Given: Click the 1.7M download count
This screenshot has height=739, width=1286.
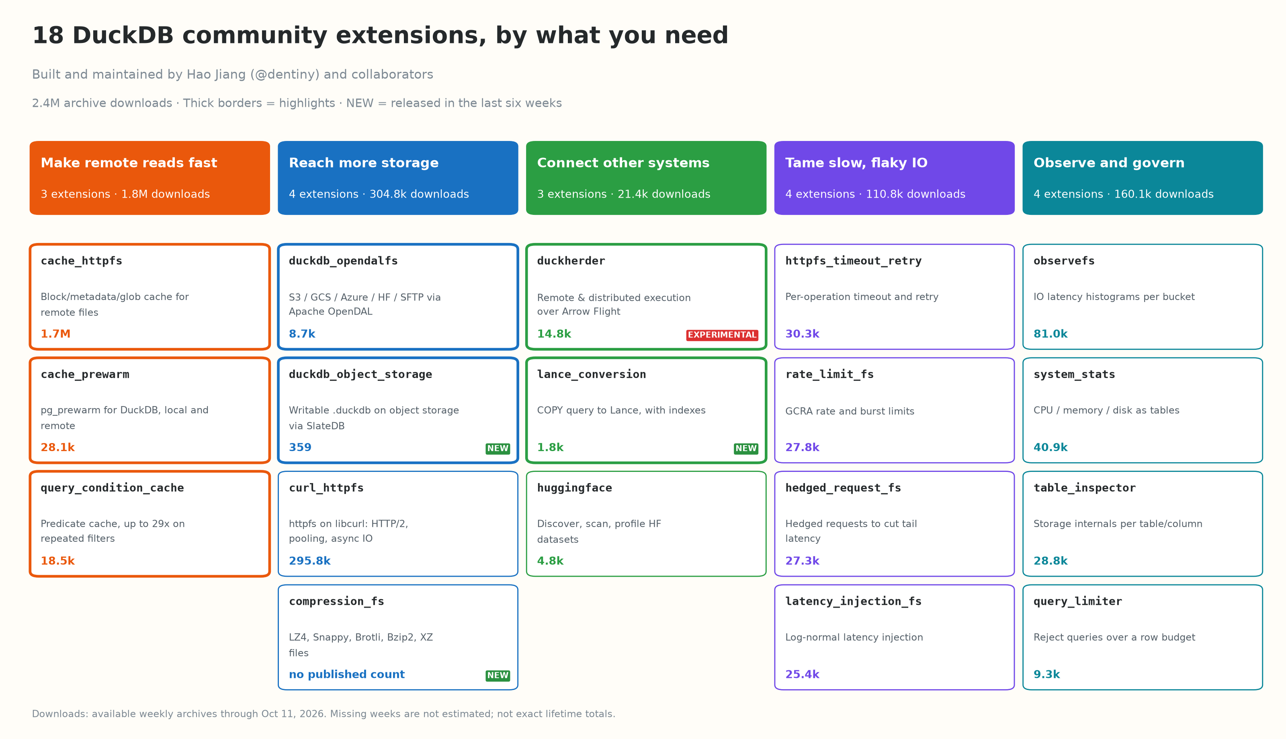Looking at the screenshot, I should 55,335.
